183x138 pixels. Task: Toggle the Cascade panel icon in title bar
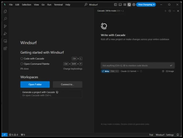tap(129, 5)
